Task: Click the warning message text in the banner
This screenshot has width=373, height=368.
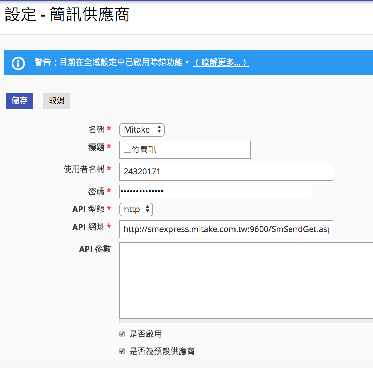Action: tap(113, 62)
